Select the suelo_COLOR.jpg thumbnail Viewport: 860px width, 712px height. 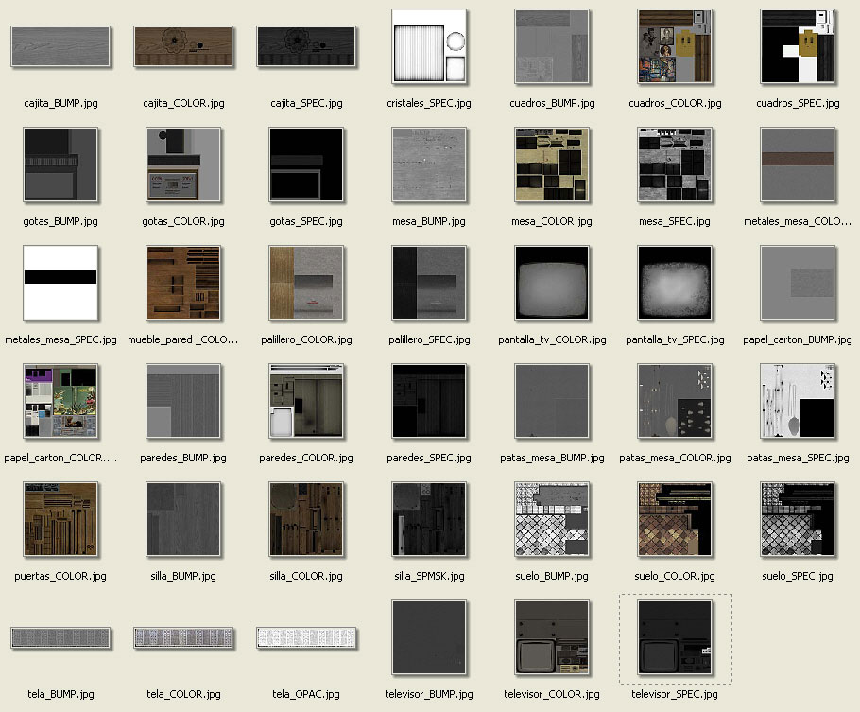675,519
